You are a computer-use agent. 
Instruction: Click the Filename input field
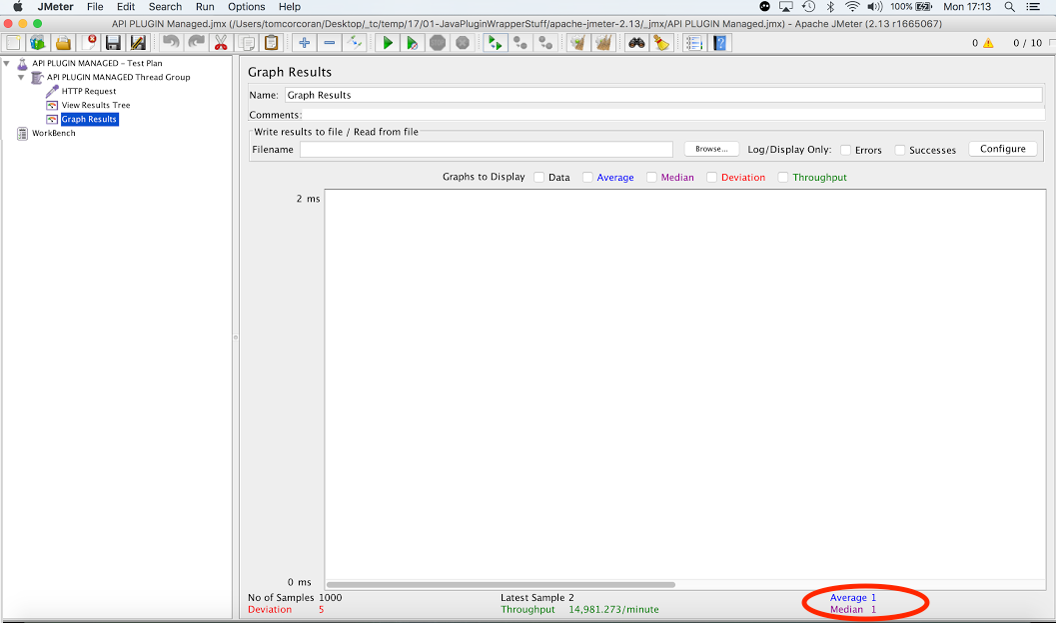coord(486,150)
